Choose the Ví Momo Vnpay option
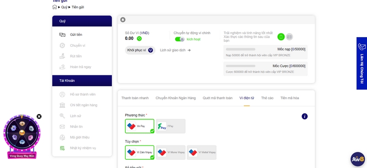 coord(171,152)
